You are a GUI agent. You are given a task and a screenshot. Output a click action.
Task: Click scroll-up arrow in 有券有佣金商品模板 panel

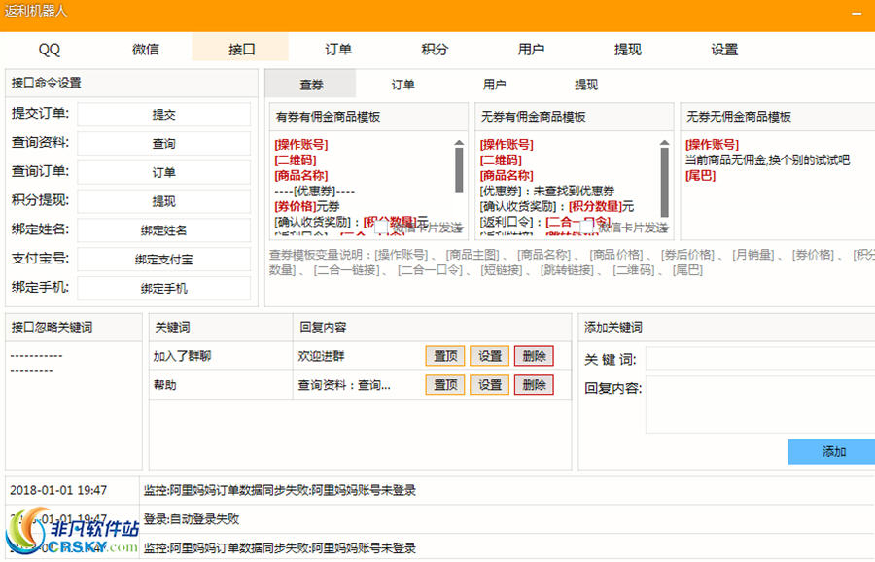(x=459, y=144)
